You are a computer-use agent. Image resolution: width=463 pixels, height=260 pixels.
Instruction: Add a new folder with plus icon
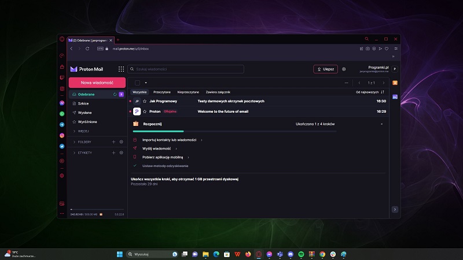(113, 142)
